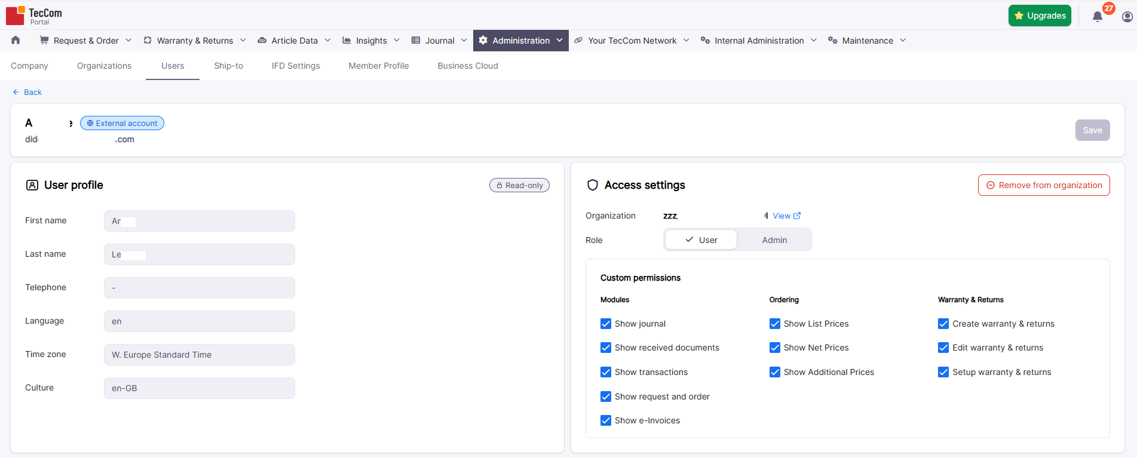Open the user account avatar icon
This screenshot has height=458, width=1137.
pyautogui.click(x=1127, y=17)
